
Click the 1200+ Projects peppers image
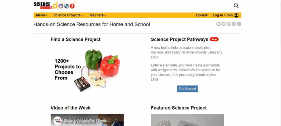coord(87,70)
